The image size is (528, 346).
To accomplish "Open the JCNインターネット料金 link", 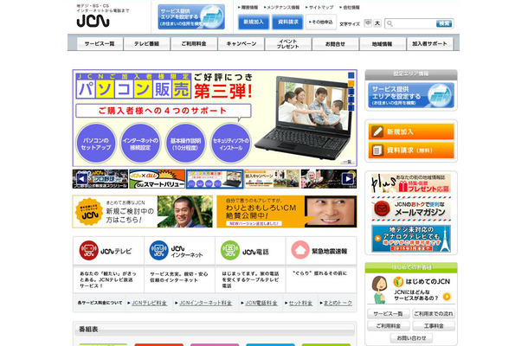I will click(205, 303).
